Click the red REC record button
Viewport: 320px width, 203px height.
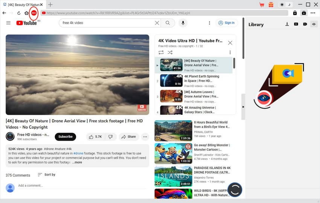point(34,13)
